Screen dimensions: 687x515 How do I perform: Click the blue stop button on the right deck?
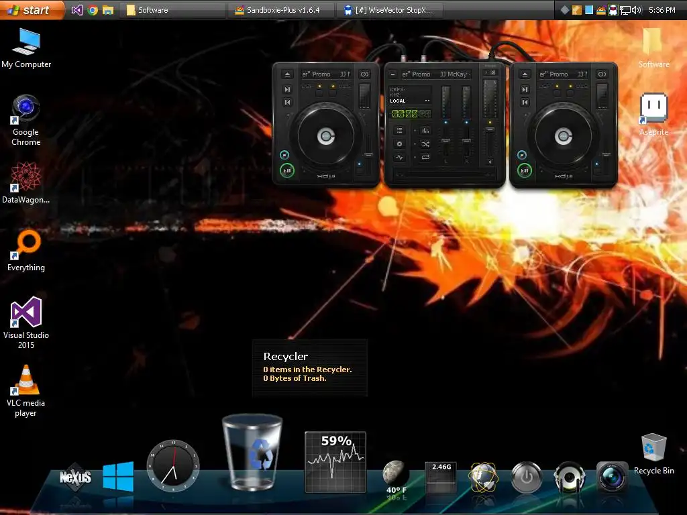(522, 155)
